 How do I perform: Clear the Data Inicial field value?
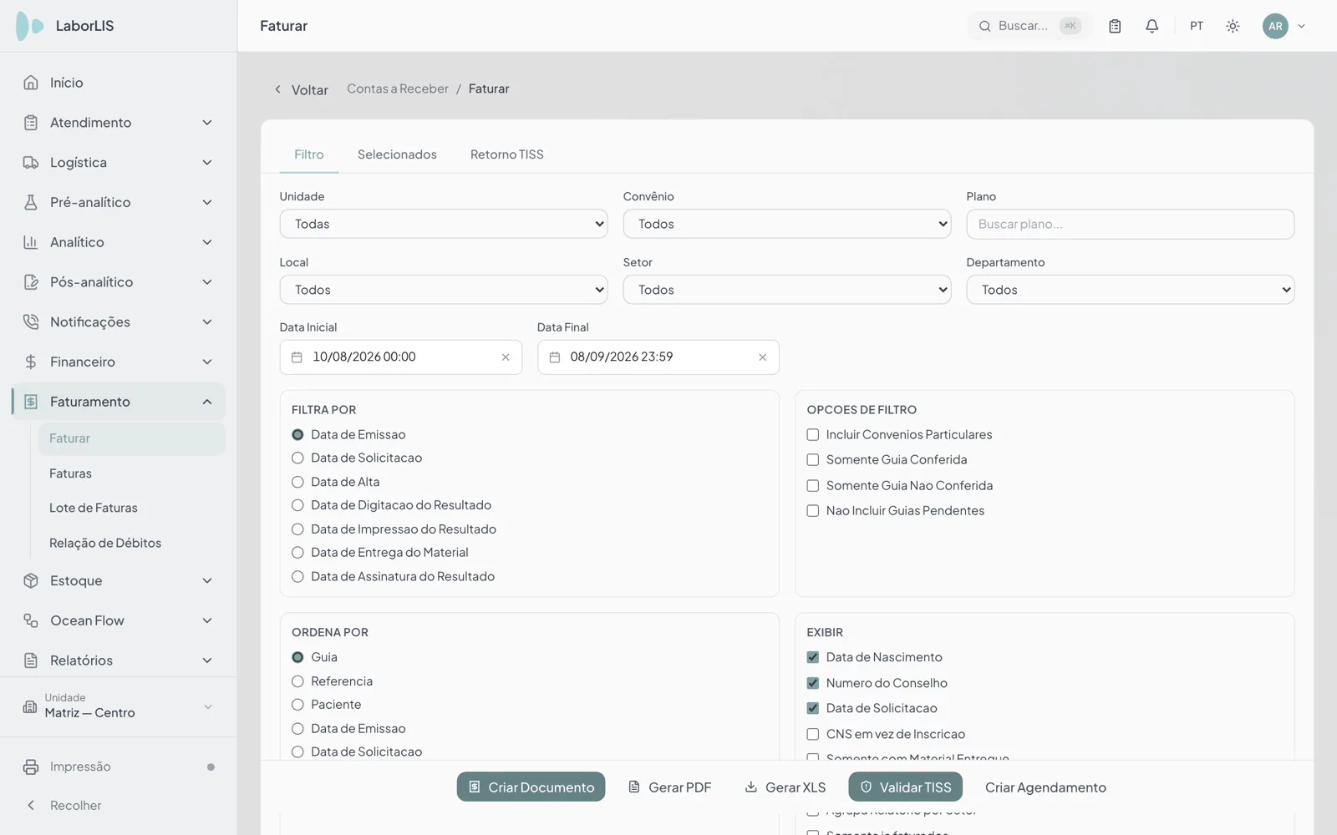pos(506,357)
